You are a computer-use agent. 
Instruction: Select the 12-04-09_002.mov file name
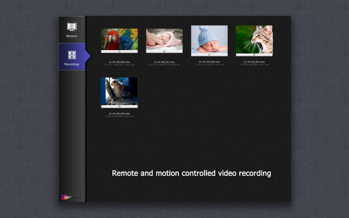click(x=119, y=113)
